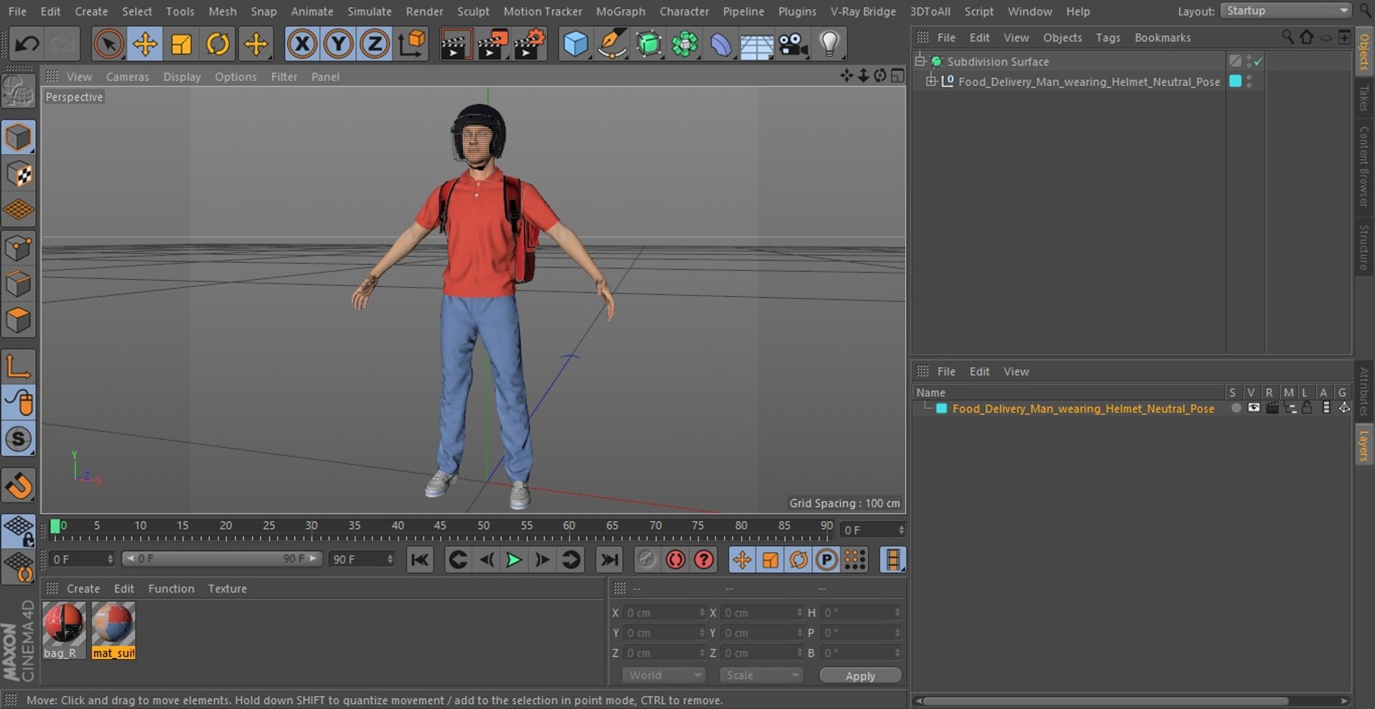The image size is (1375, 709).
Task: Open Scale mode dropdown
Action: 761,675
